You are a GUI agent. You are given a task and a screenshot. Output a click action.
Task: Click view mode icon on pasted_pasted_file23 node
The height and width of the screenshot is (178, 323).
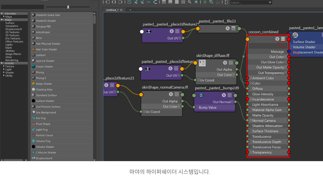233,28
